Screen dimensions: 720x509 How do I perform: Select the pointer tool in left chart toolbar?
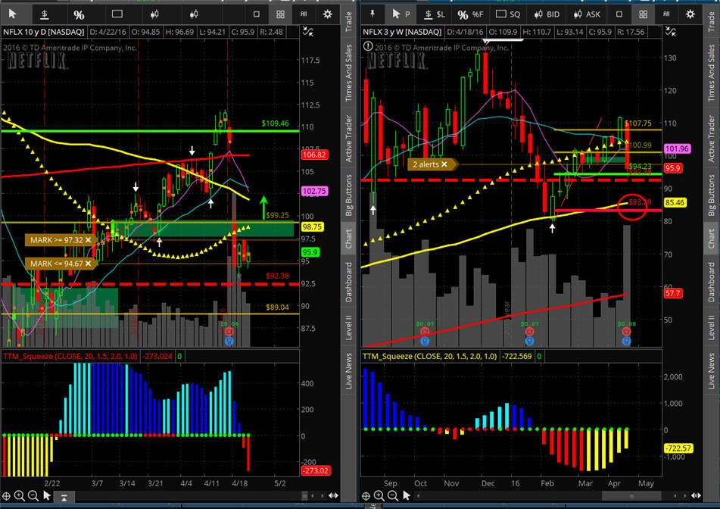coord(12,14)
